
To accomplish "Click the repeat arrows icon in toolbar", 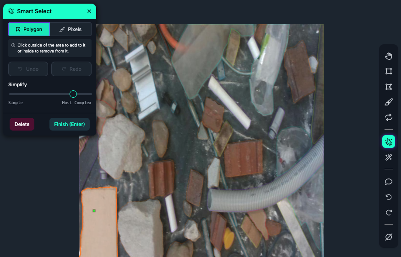I will (389, 117).
